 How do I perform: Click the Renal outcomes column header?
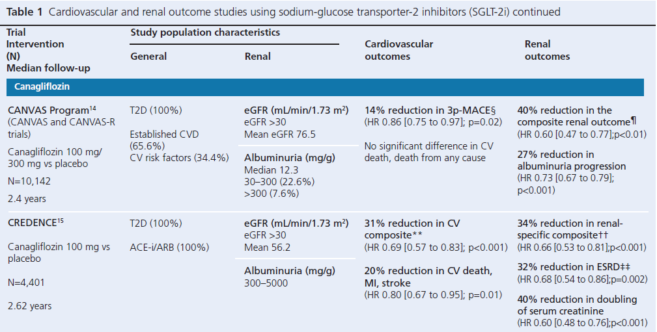[x=547, y=50]
